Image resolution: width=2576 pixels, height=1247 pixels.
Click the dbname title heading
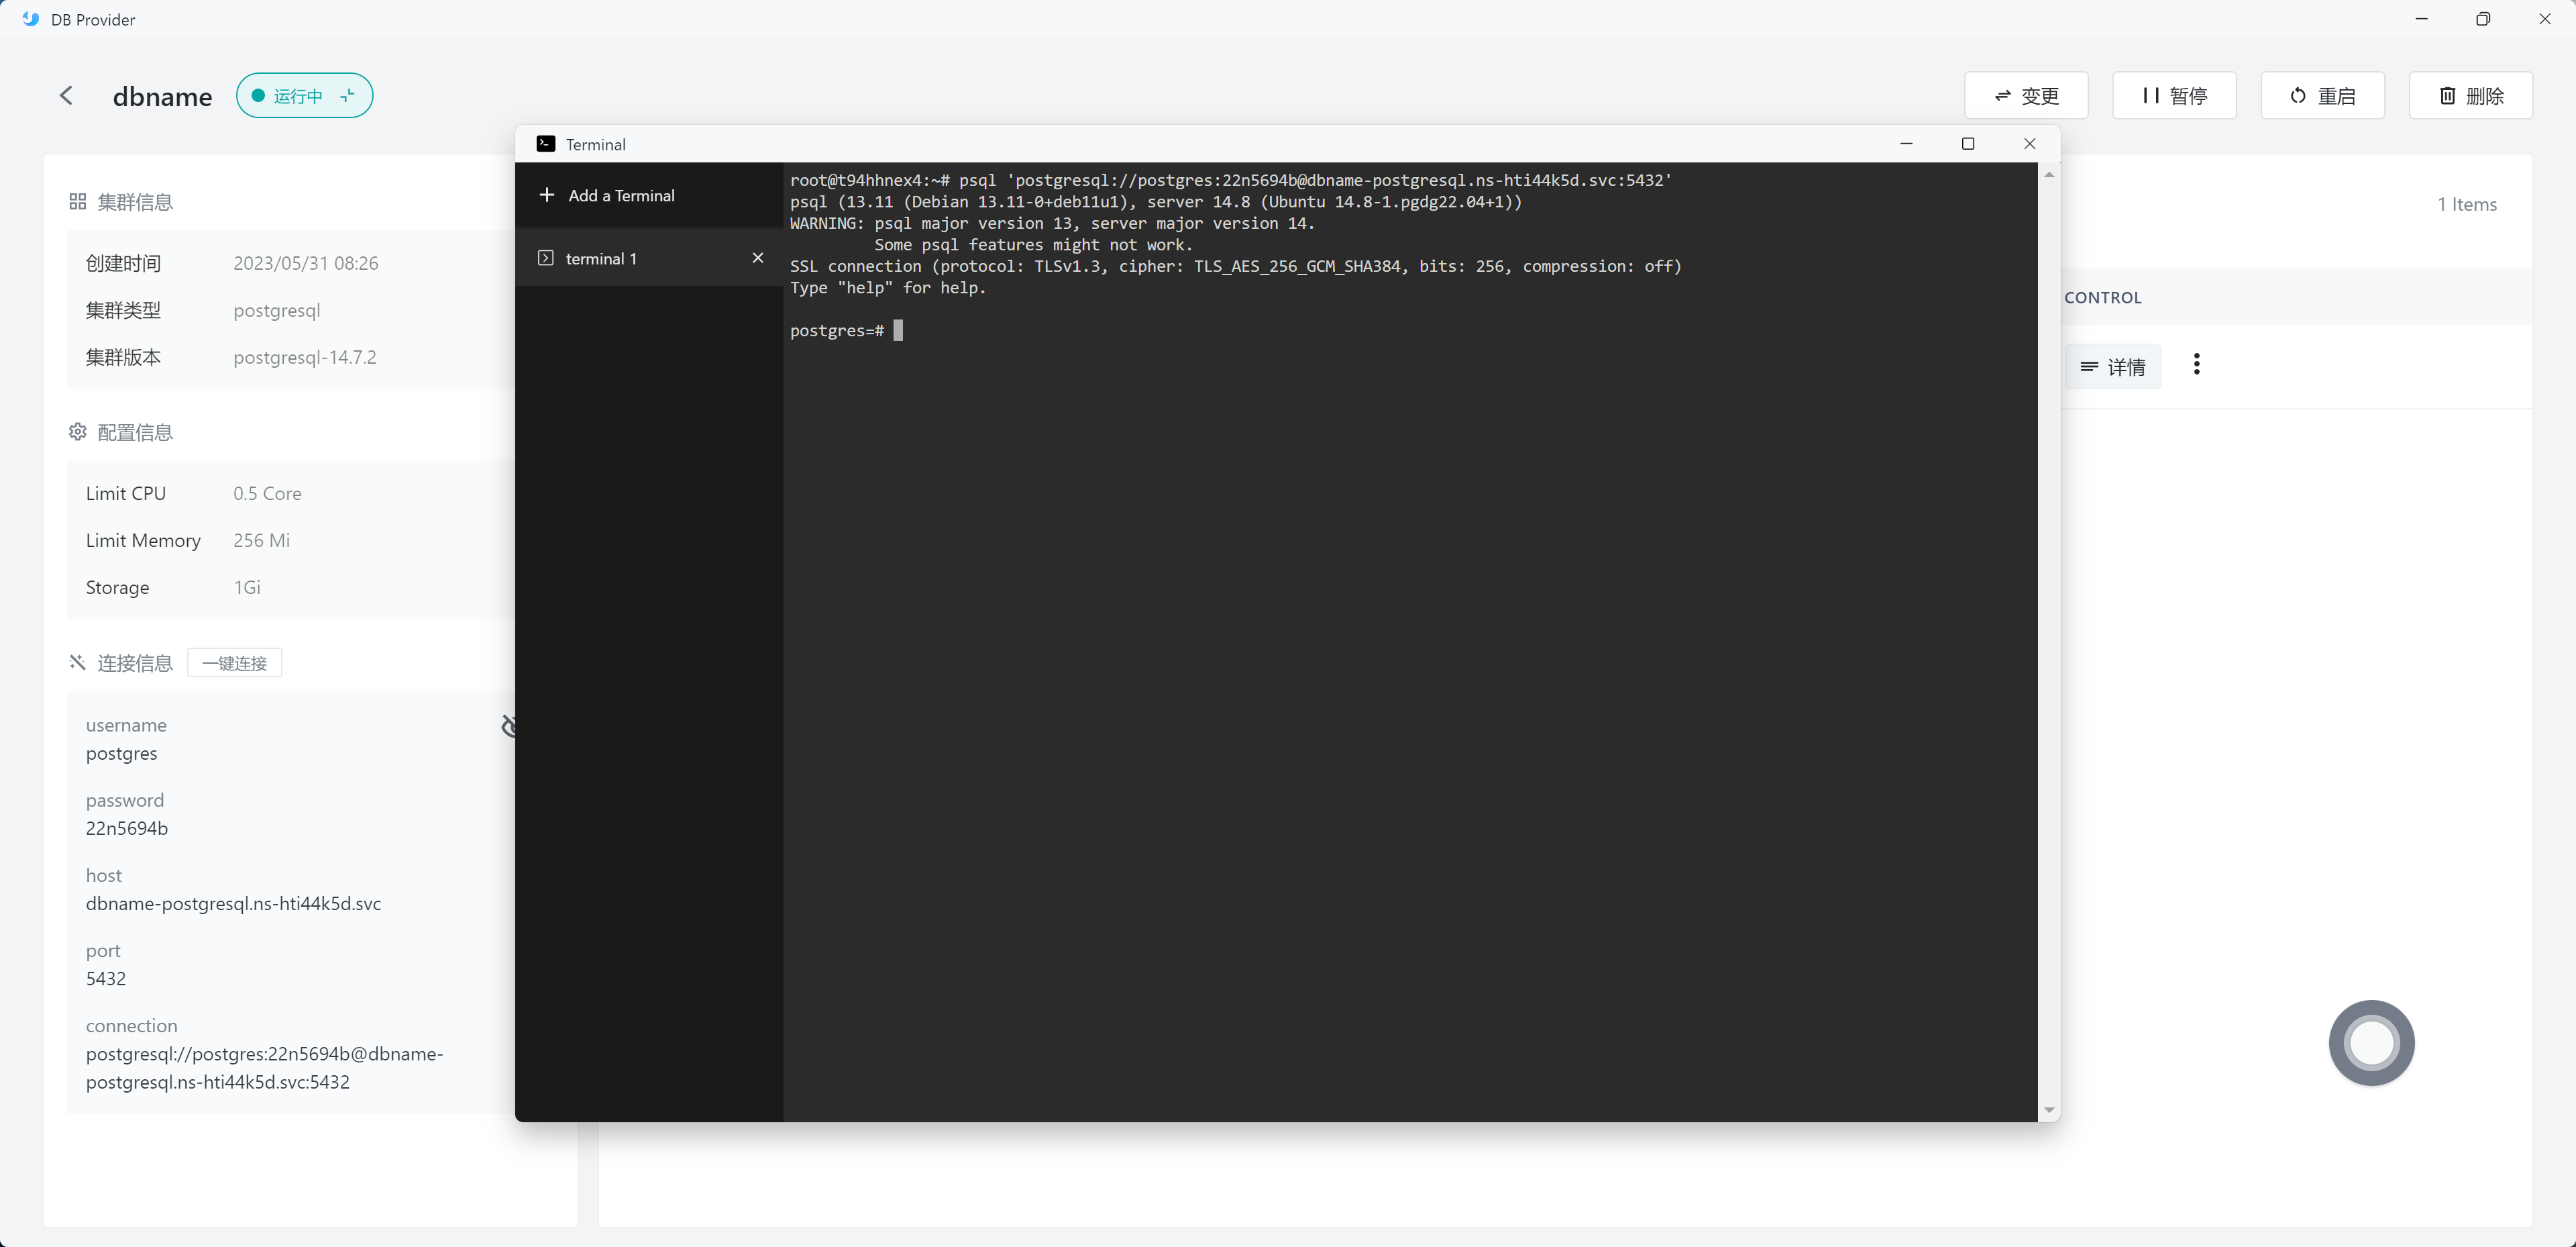coord(162,96)
